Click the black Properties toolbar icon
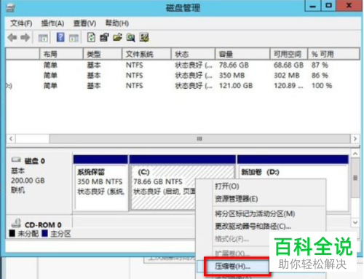This screenshot has height=279, width=364. point(104,38)
